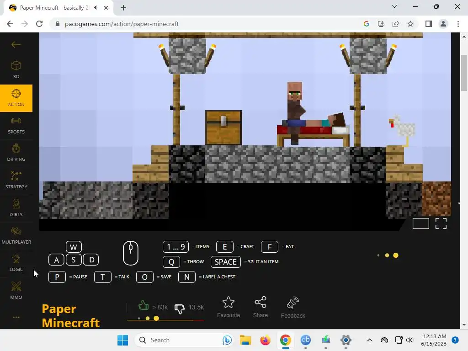Open the Strategy games category
This screenshot has height=351, width=468.
pyautogui.click(x=16, y=181)
